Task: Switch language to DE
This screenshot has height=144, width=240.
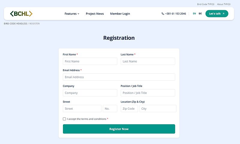Action: coord(200,14)
